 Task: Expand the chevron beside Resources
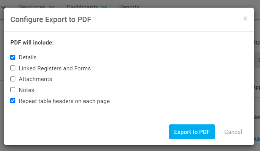coord(52,6)
